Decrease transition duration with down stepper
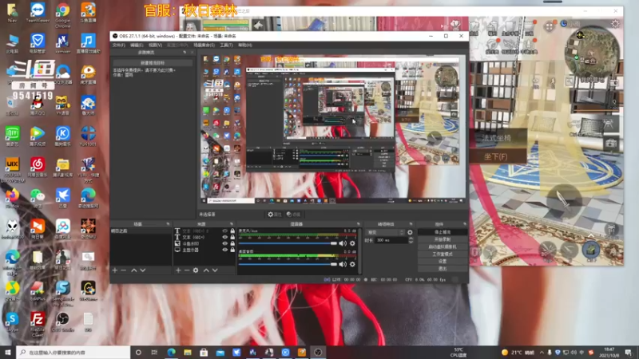The height and width of the screenshot is (359, 639). pos(411,242)
